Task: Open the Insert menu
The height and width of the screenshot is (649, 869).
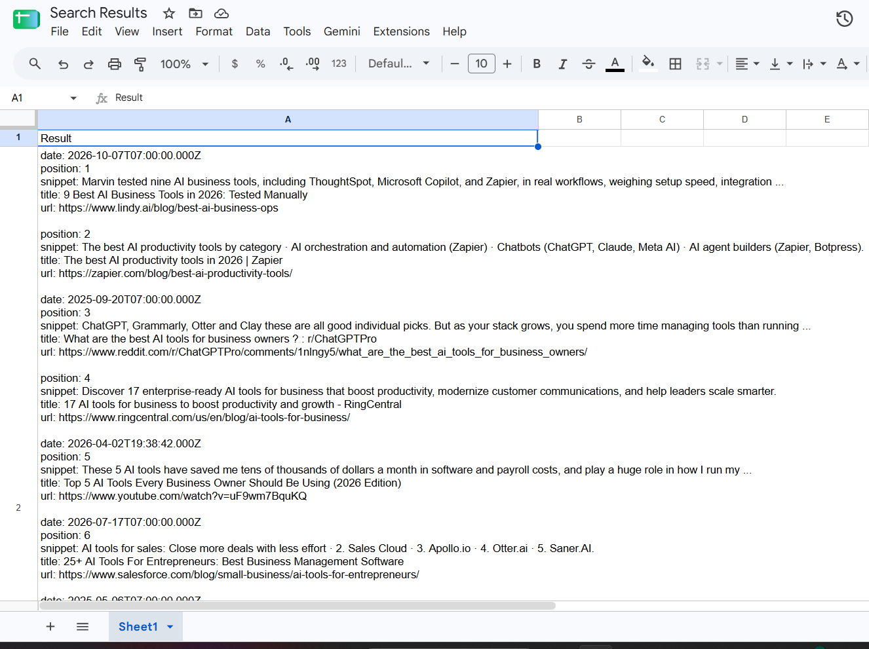Action: coord(167,31)
